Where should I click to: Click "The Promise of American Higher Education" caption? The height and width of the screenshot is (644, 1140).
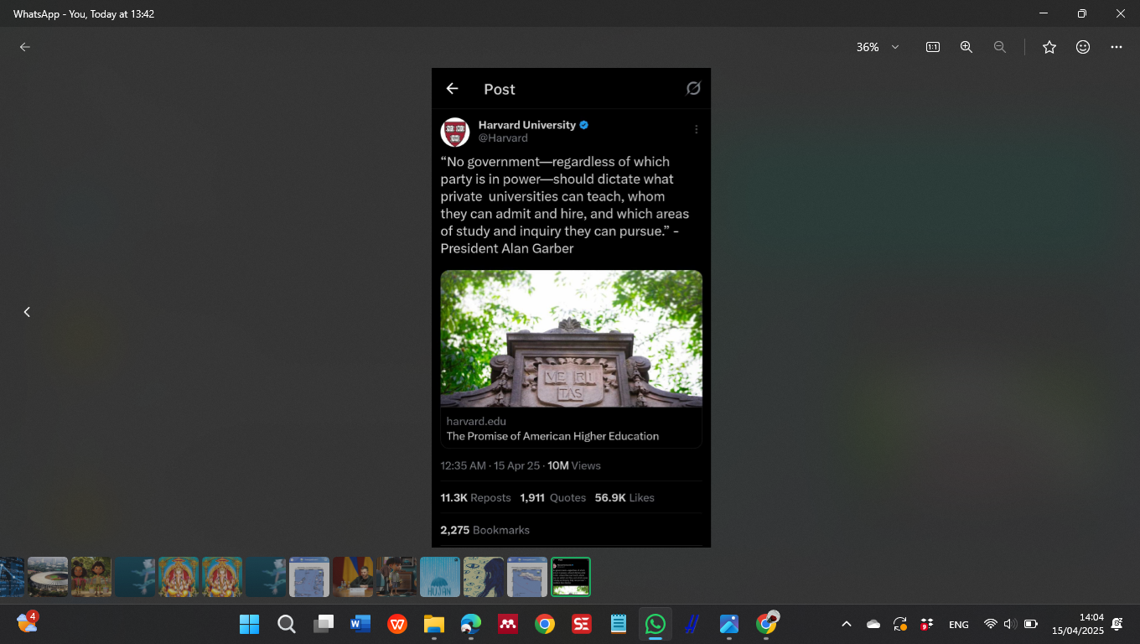(552, 436)
